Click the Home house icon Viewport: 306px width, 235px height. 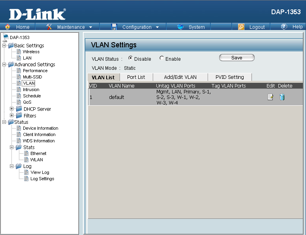[x=8, y=27]
